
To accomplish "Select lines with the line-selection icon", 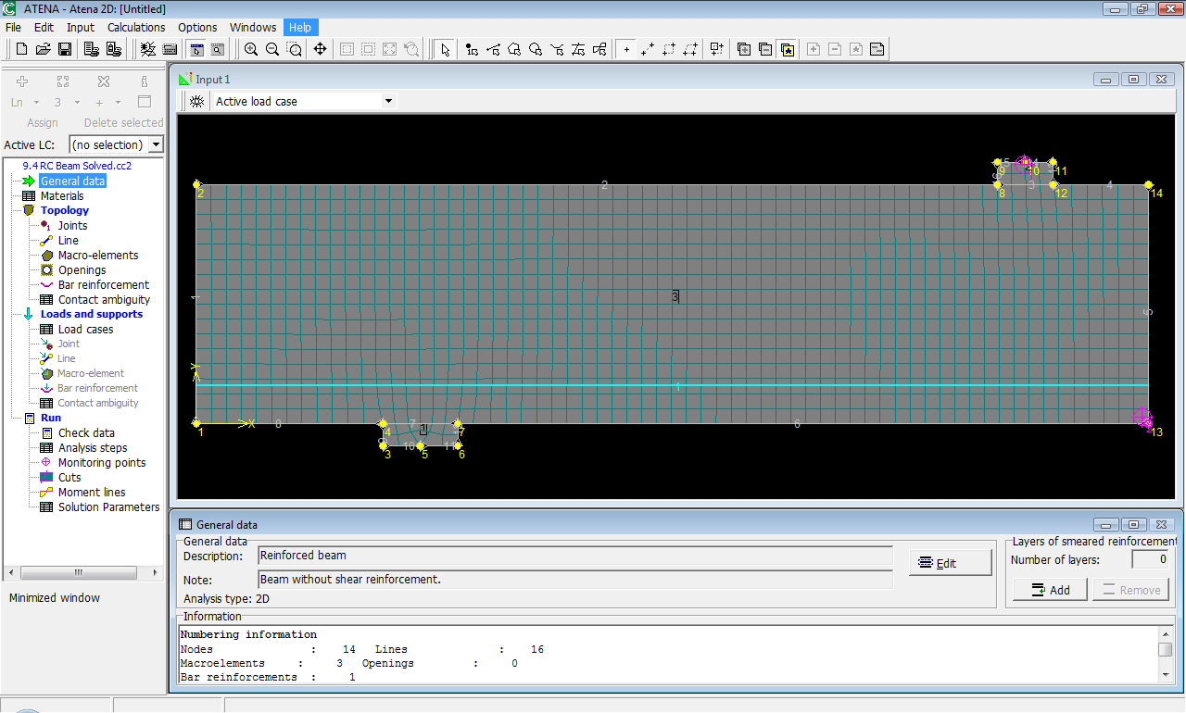I will pyautogui.click(x=494, y=49).
